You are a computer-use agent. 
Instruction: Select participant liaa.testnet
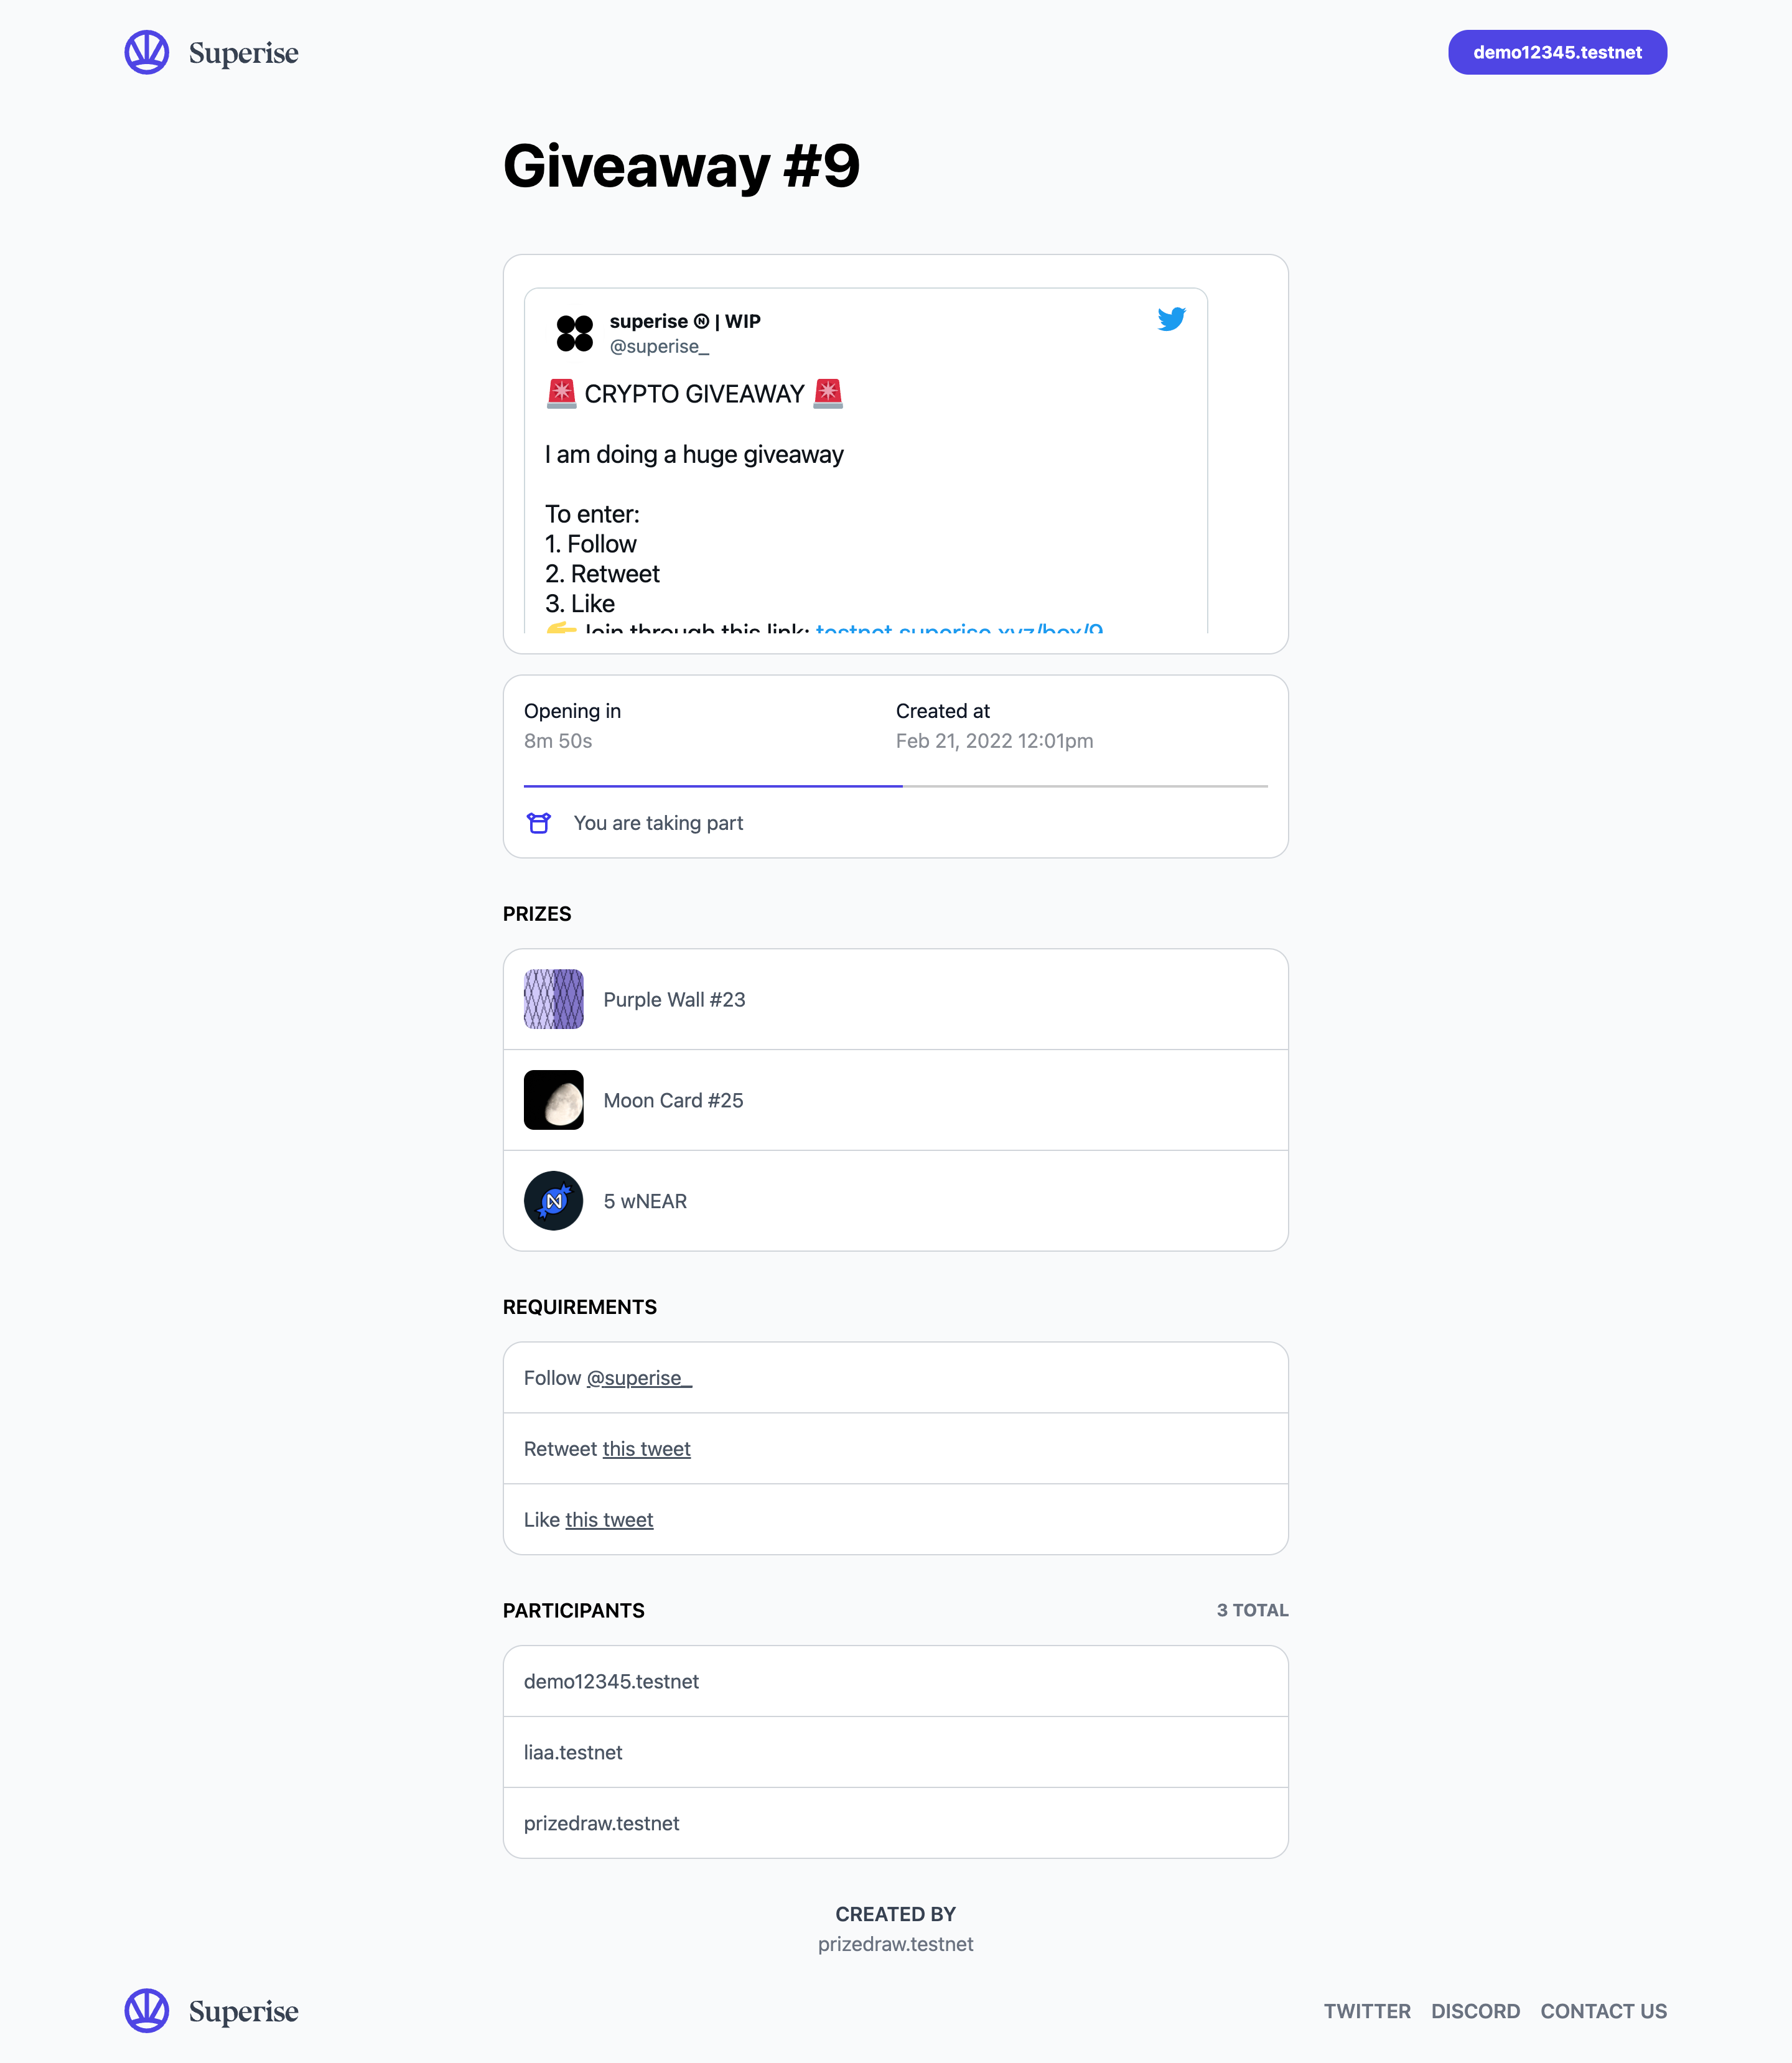(896, 1752)
